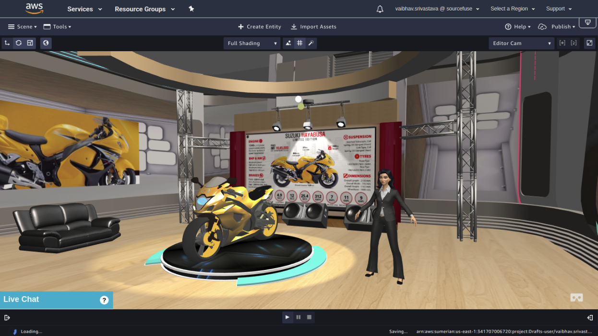Viewport: 598px width, 336px height.
Task: Select the black leather sofa
Action: [x=66, y=226]
